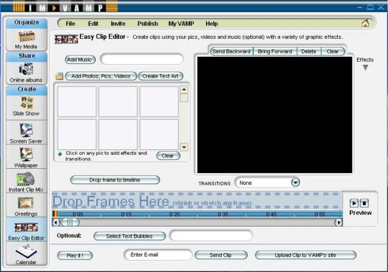This screenshot has width=388, height=272.
Task: Open Online albums sharing icon
Action: [26, 73]
